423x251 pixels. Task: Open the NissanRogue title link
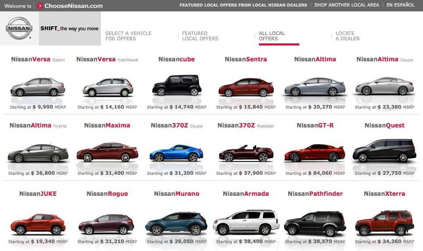tap(107, 194)
